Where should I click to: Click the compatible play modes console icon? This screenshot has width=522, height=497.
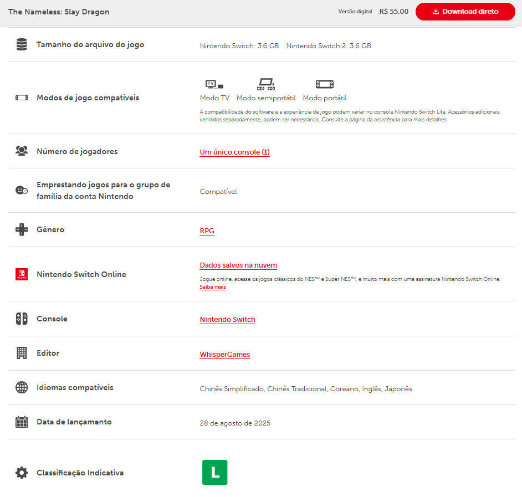22,98
